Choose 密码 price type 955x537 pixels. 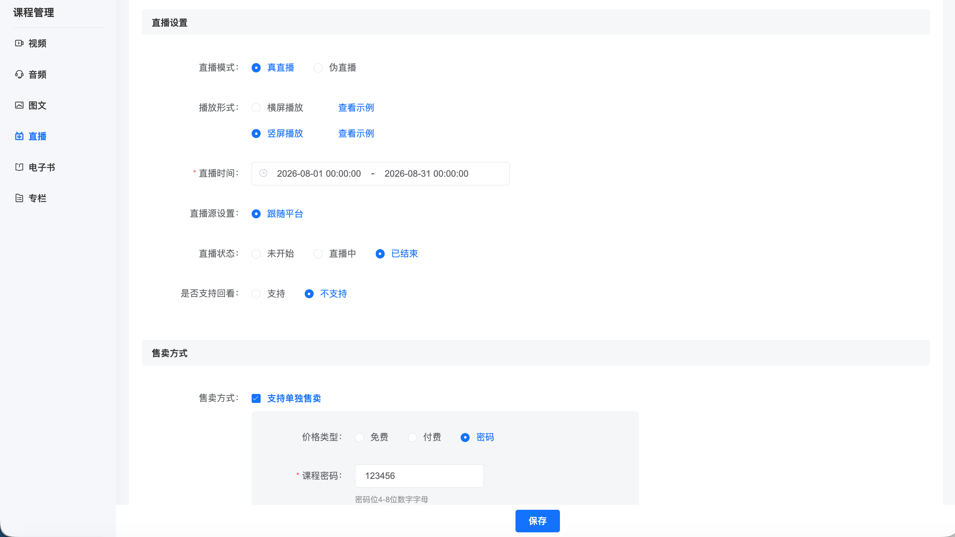477,437
